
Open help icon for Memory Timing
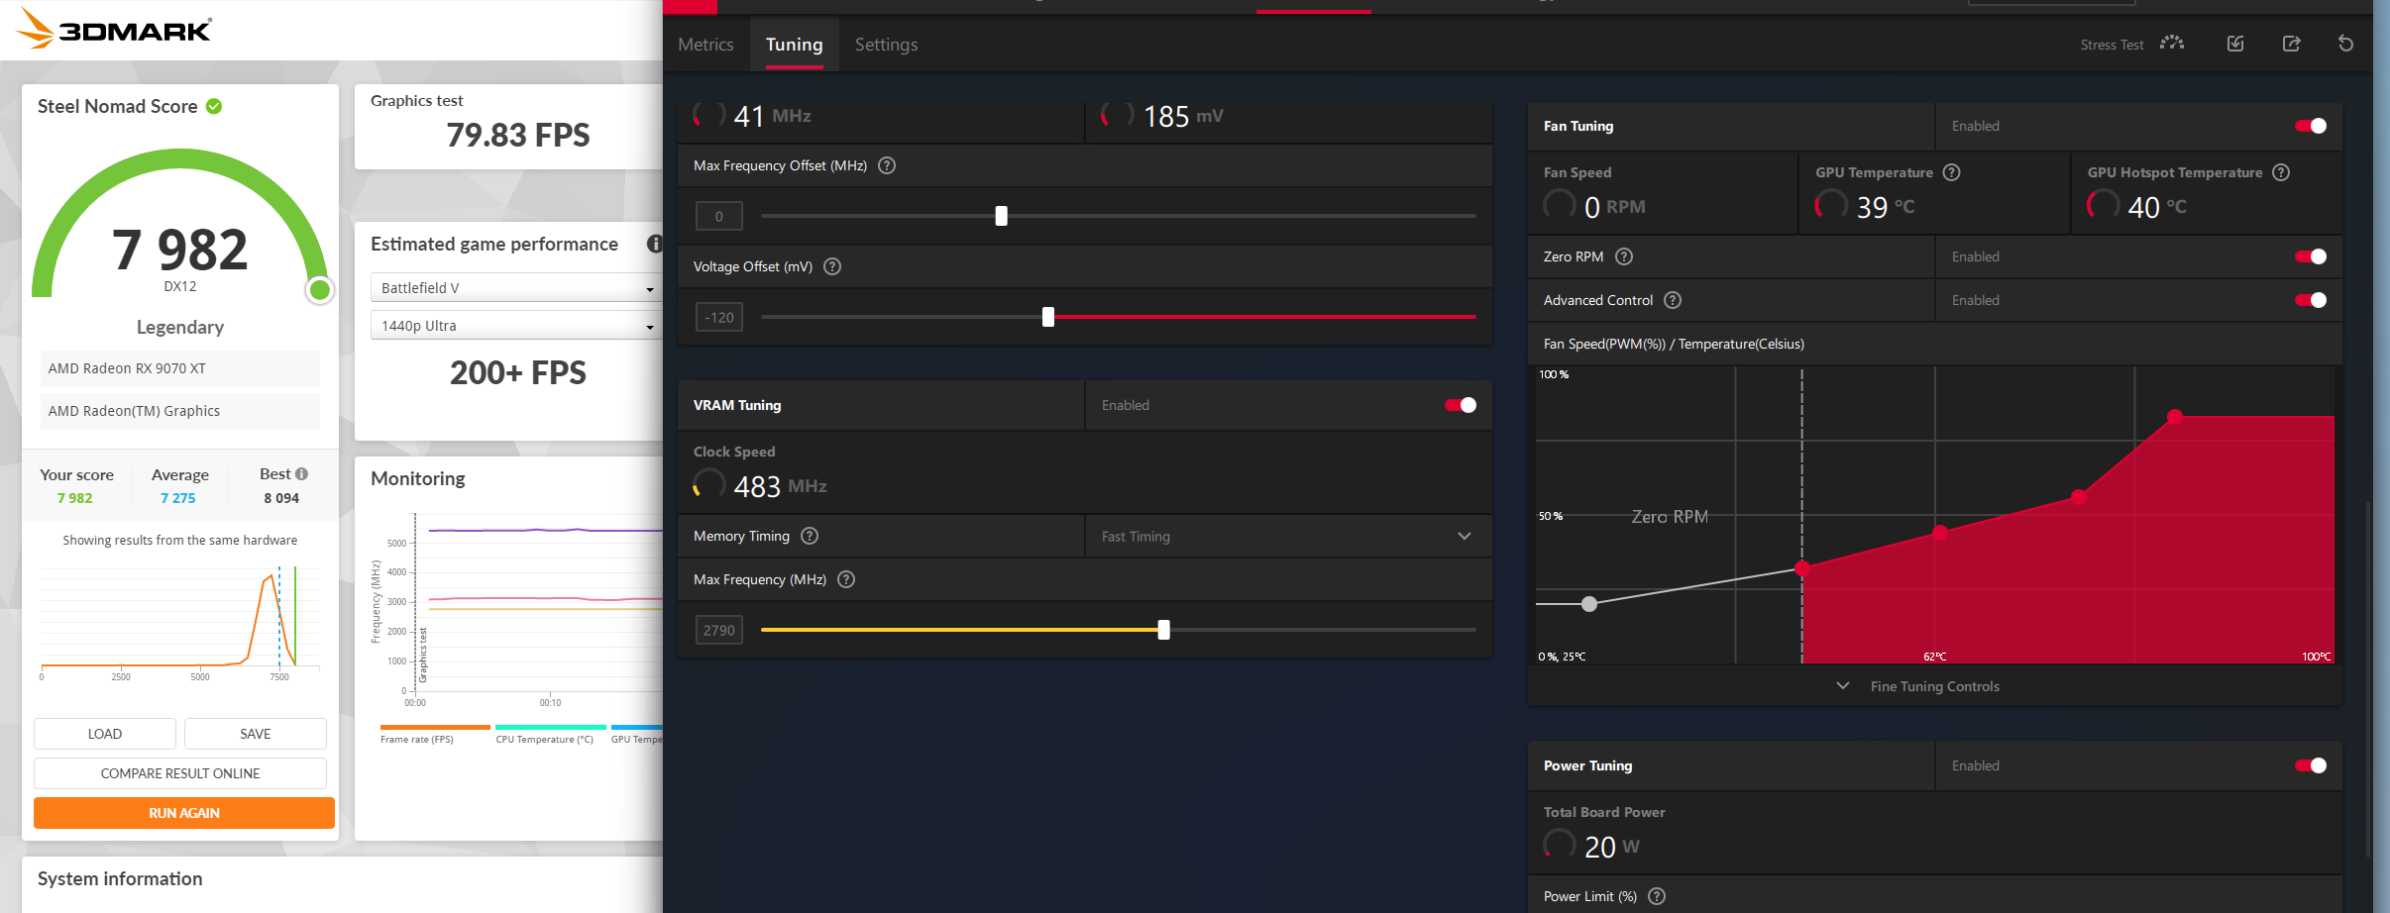point(810,536)
